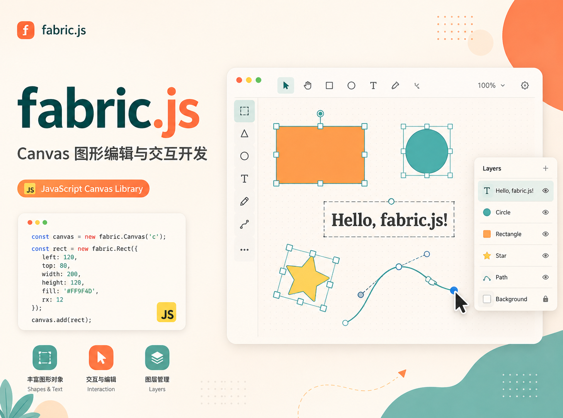This screenshot has height=418, width=563.
Task: Click the orange Rectangle layer swatch
Action: (487, 234)
